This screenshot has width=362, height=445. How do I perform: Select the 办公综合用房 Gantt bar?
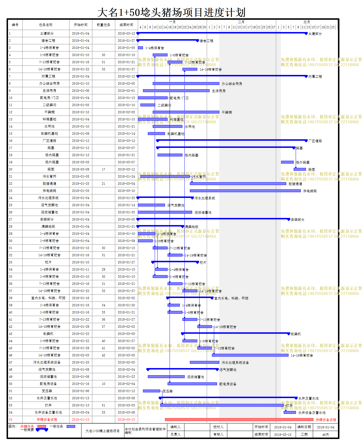[186, 84]
